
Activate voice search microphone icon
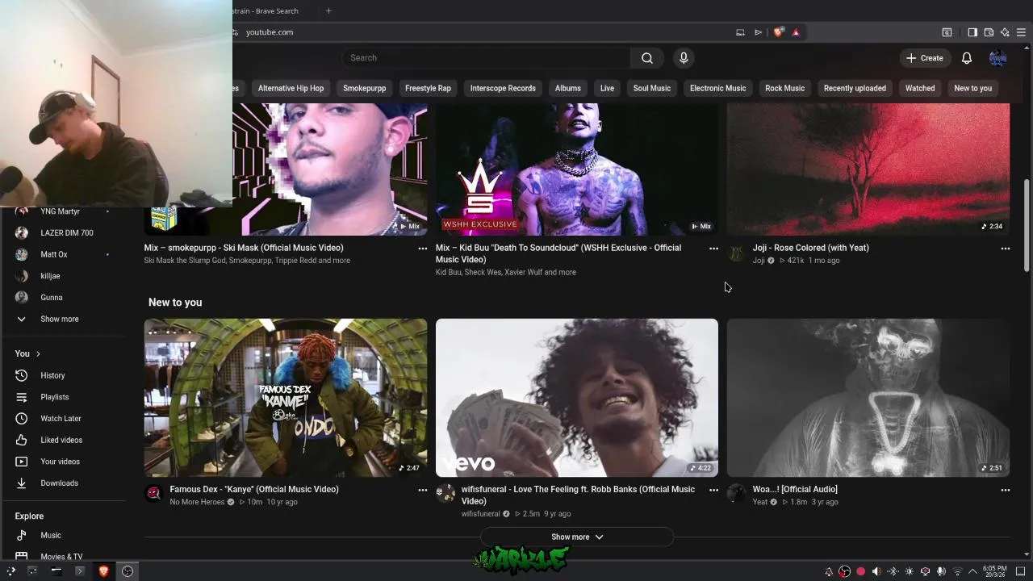coord(684,58)
